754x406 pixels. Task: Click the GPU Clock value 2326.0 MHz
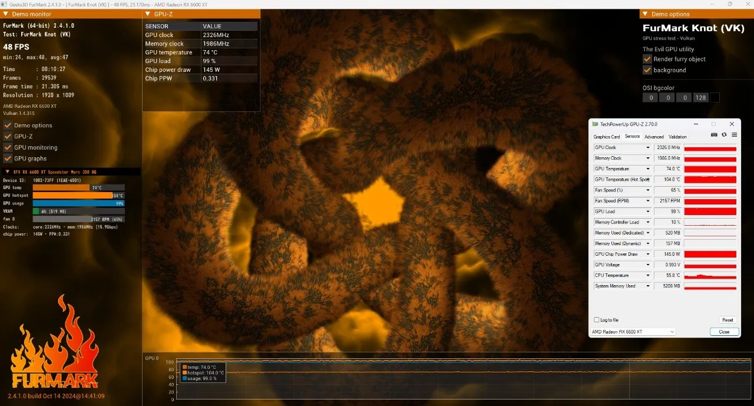tap(667, 148)
